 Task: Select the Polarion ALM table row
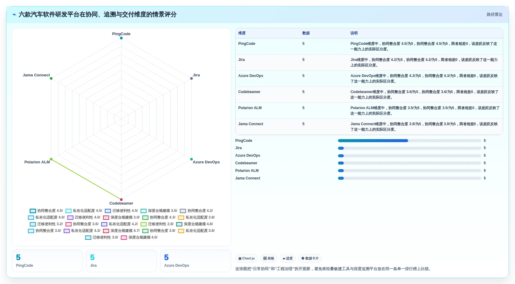(369, 111)
